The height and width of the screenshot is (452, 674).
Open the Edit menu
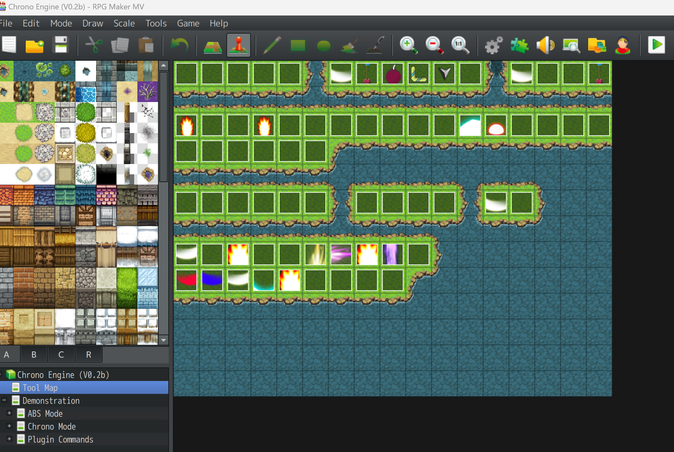coord(31,23)
